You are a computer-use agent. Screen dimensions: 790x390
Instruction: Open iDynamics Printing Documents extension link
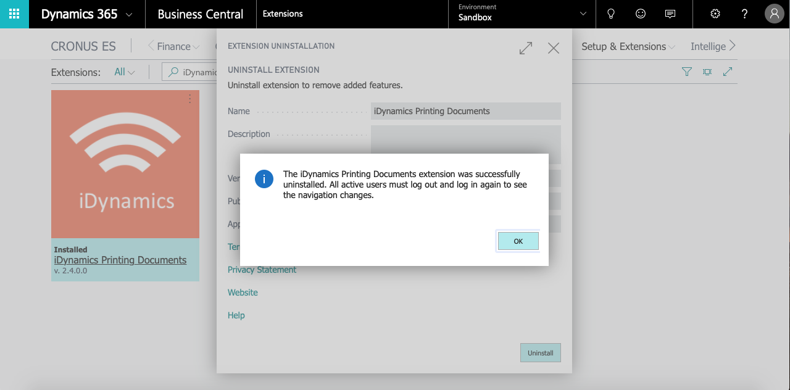[120, 260]
